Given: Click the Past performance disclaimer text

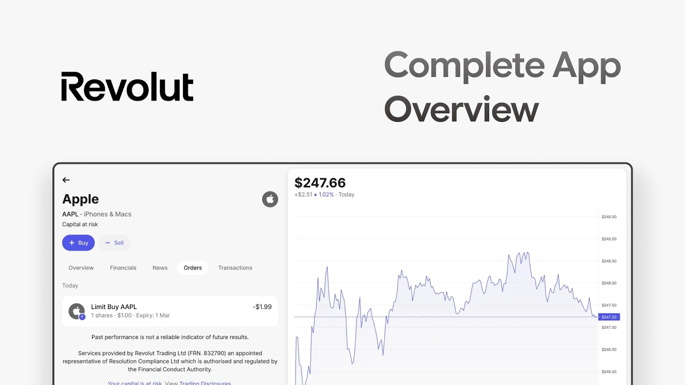Looking at the screenshot, I should [170, 337].
